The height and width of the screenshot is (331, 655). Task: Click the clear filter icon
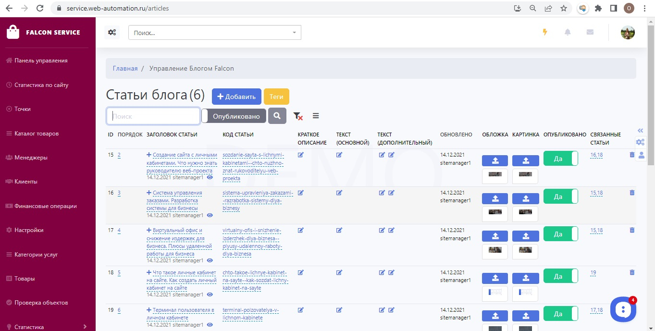[298, 116]
